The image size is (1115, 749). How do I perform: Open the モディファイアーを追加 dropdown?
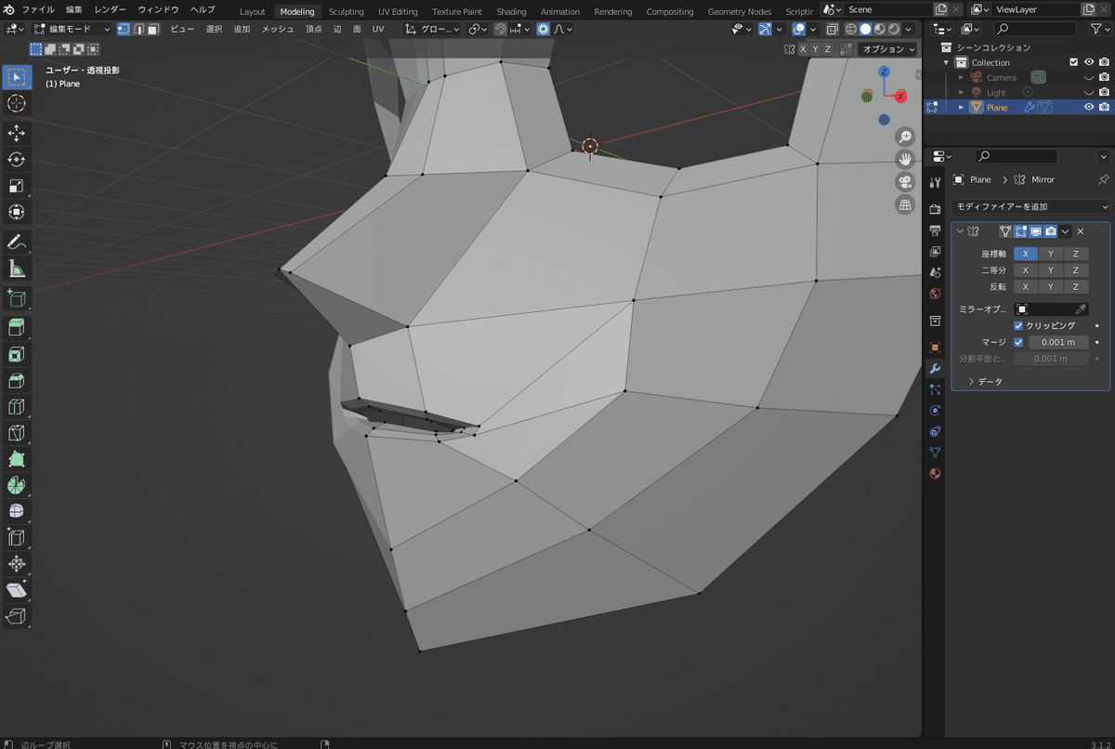click(x=1030, y=206)
